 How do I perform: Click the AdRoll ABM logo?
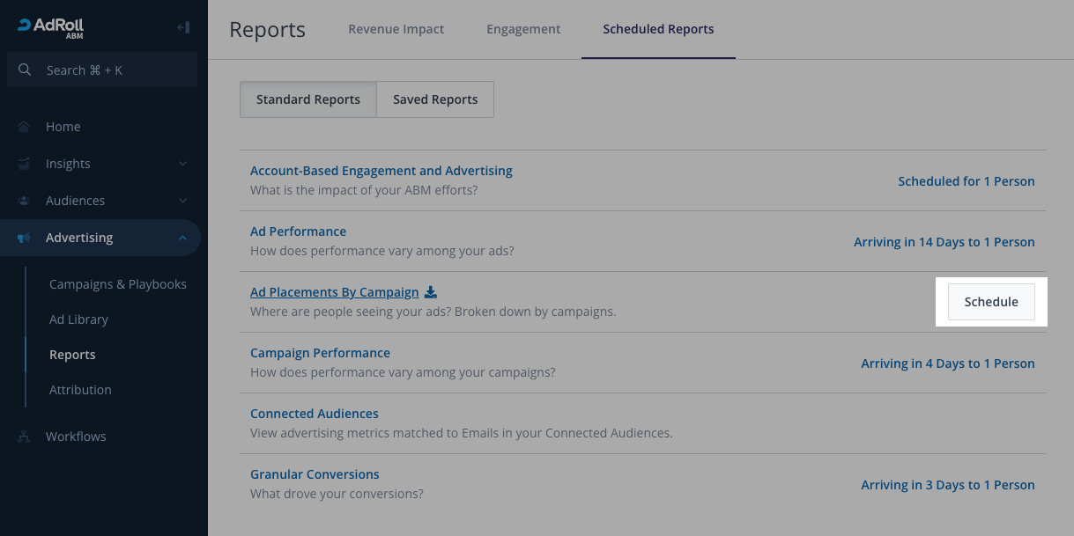click(x=51, y=28)
